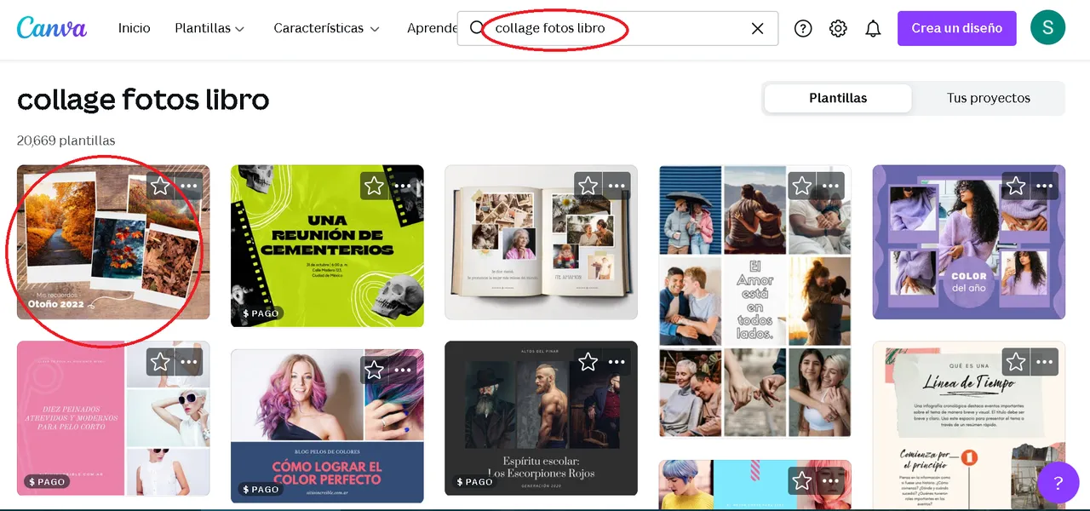This screenshot has width=1090, height=511.
Task: Open the help question mark icon in header
Action: [803, 28]
